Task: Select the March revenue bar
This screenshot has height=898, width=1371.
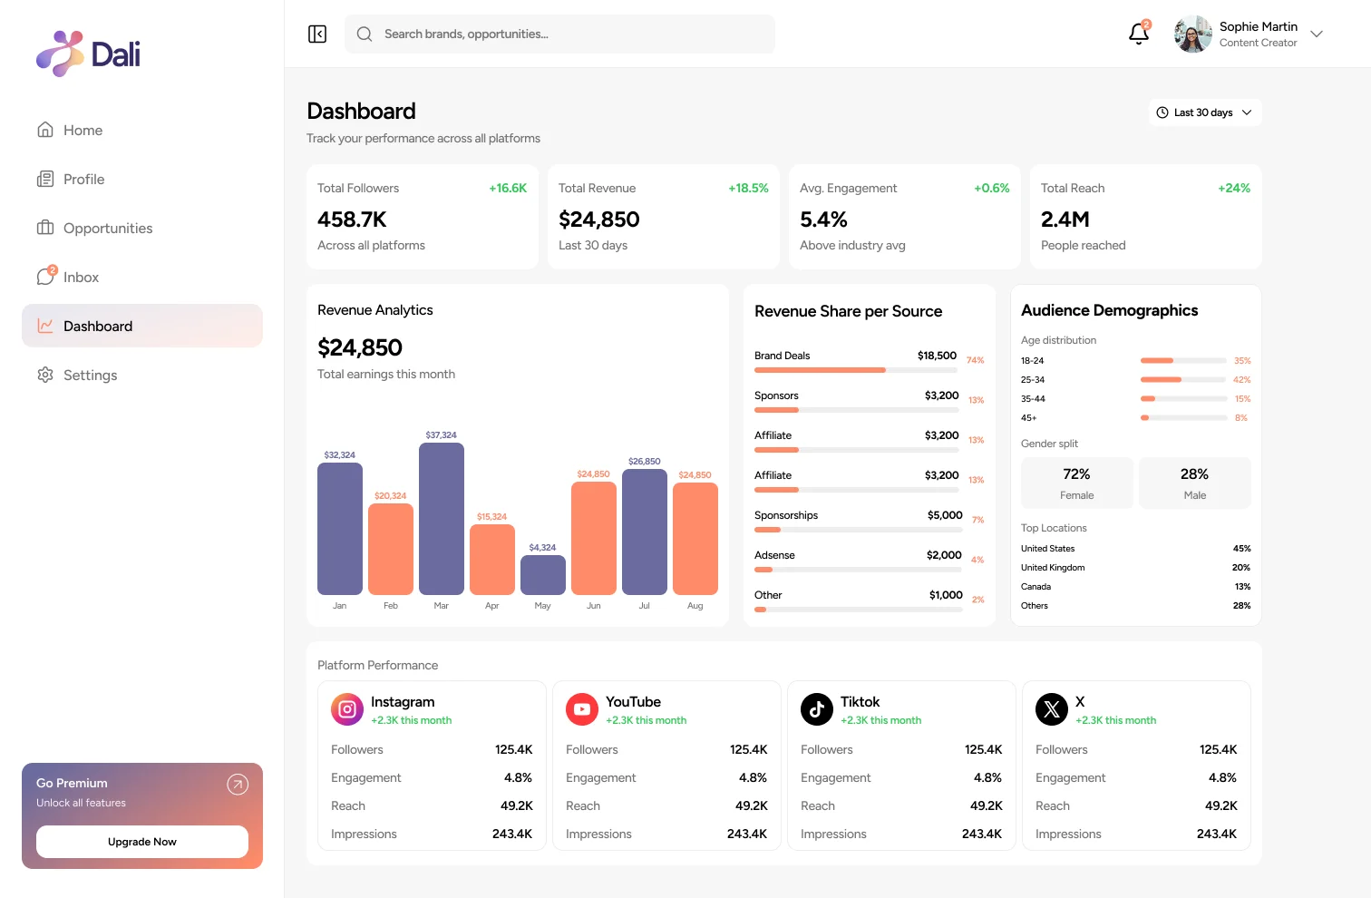Action: [442, 519]
